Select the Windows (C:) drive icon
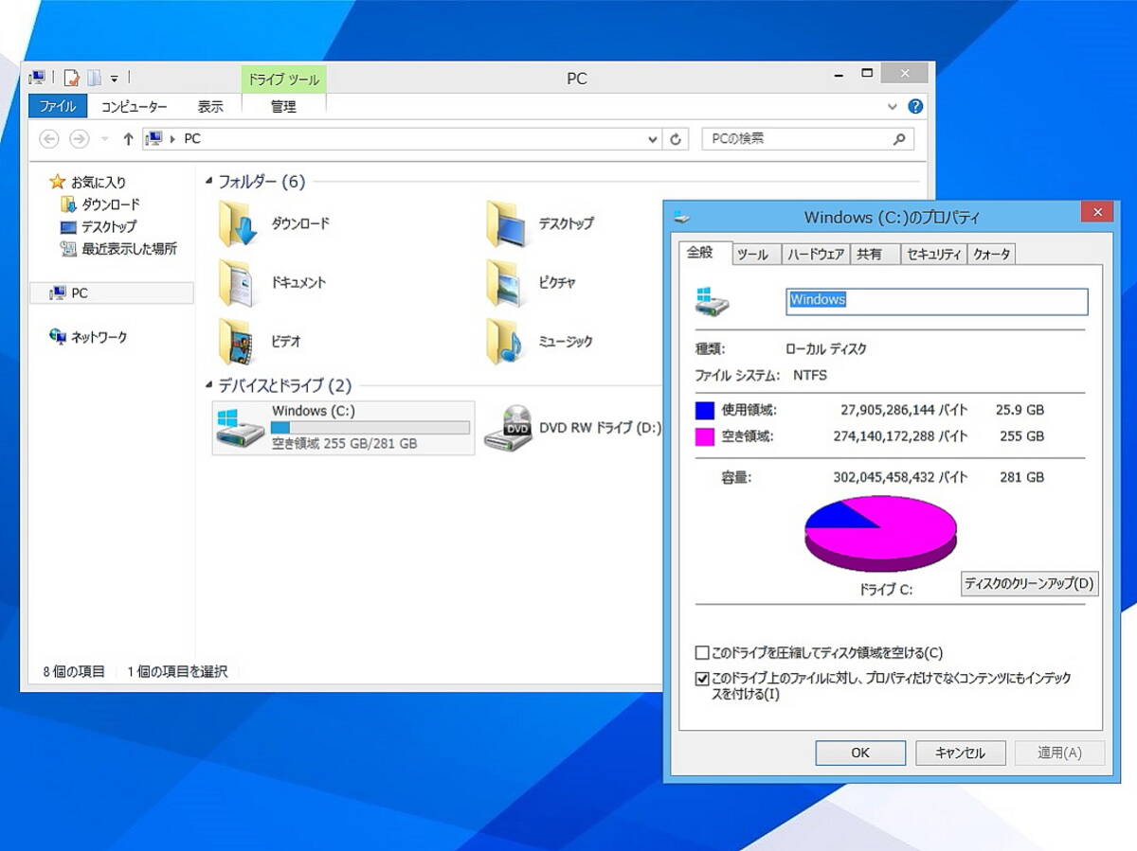 239,428
